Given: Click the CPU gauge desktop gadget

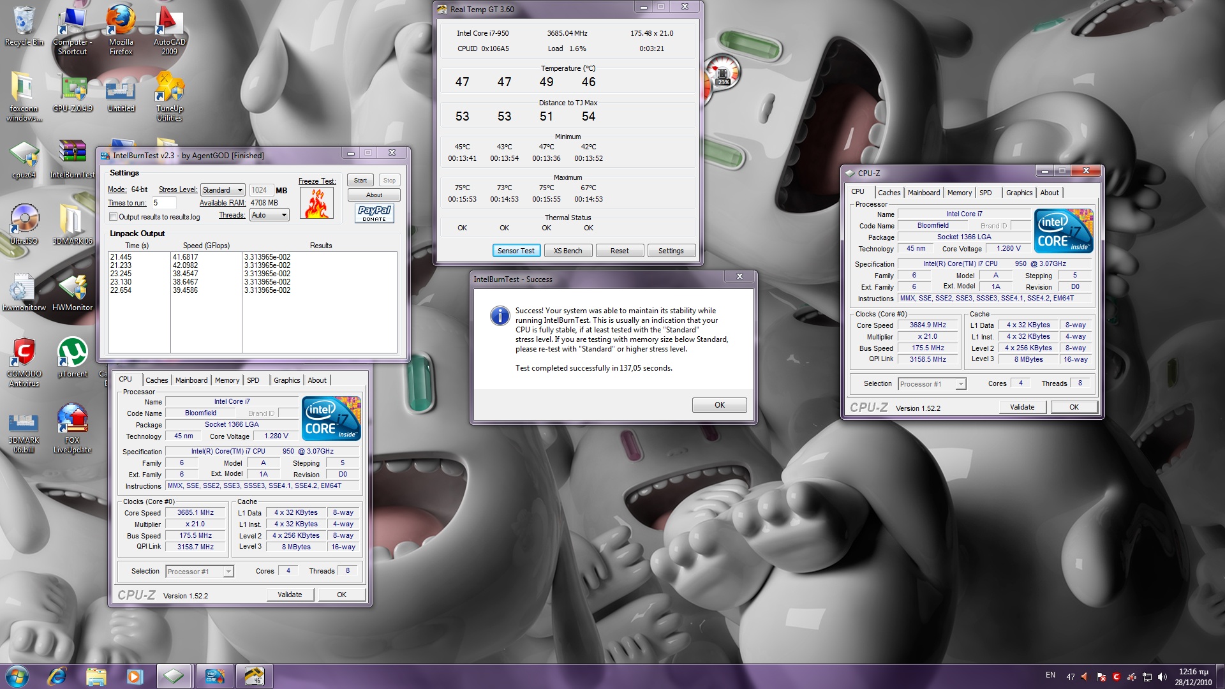Looking at the screenshot, I should (x=722, y=73).
